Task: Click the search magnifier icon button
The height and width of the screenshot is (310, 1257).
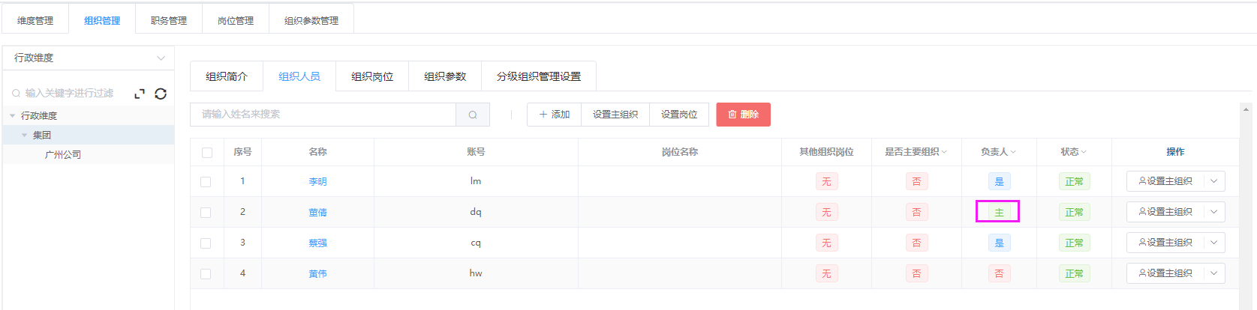Action: click(x=473, y=115)
